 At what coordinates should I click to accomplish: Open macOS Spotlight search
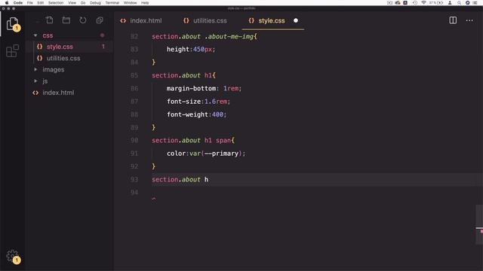click(x=459, y=3)
